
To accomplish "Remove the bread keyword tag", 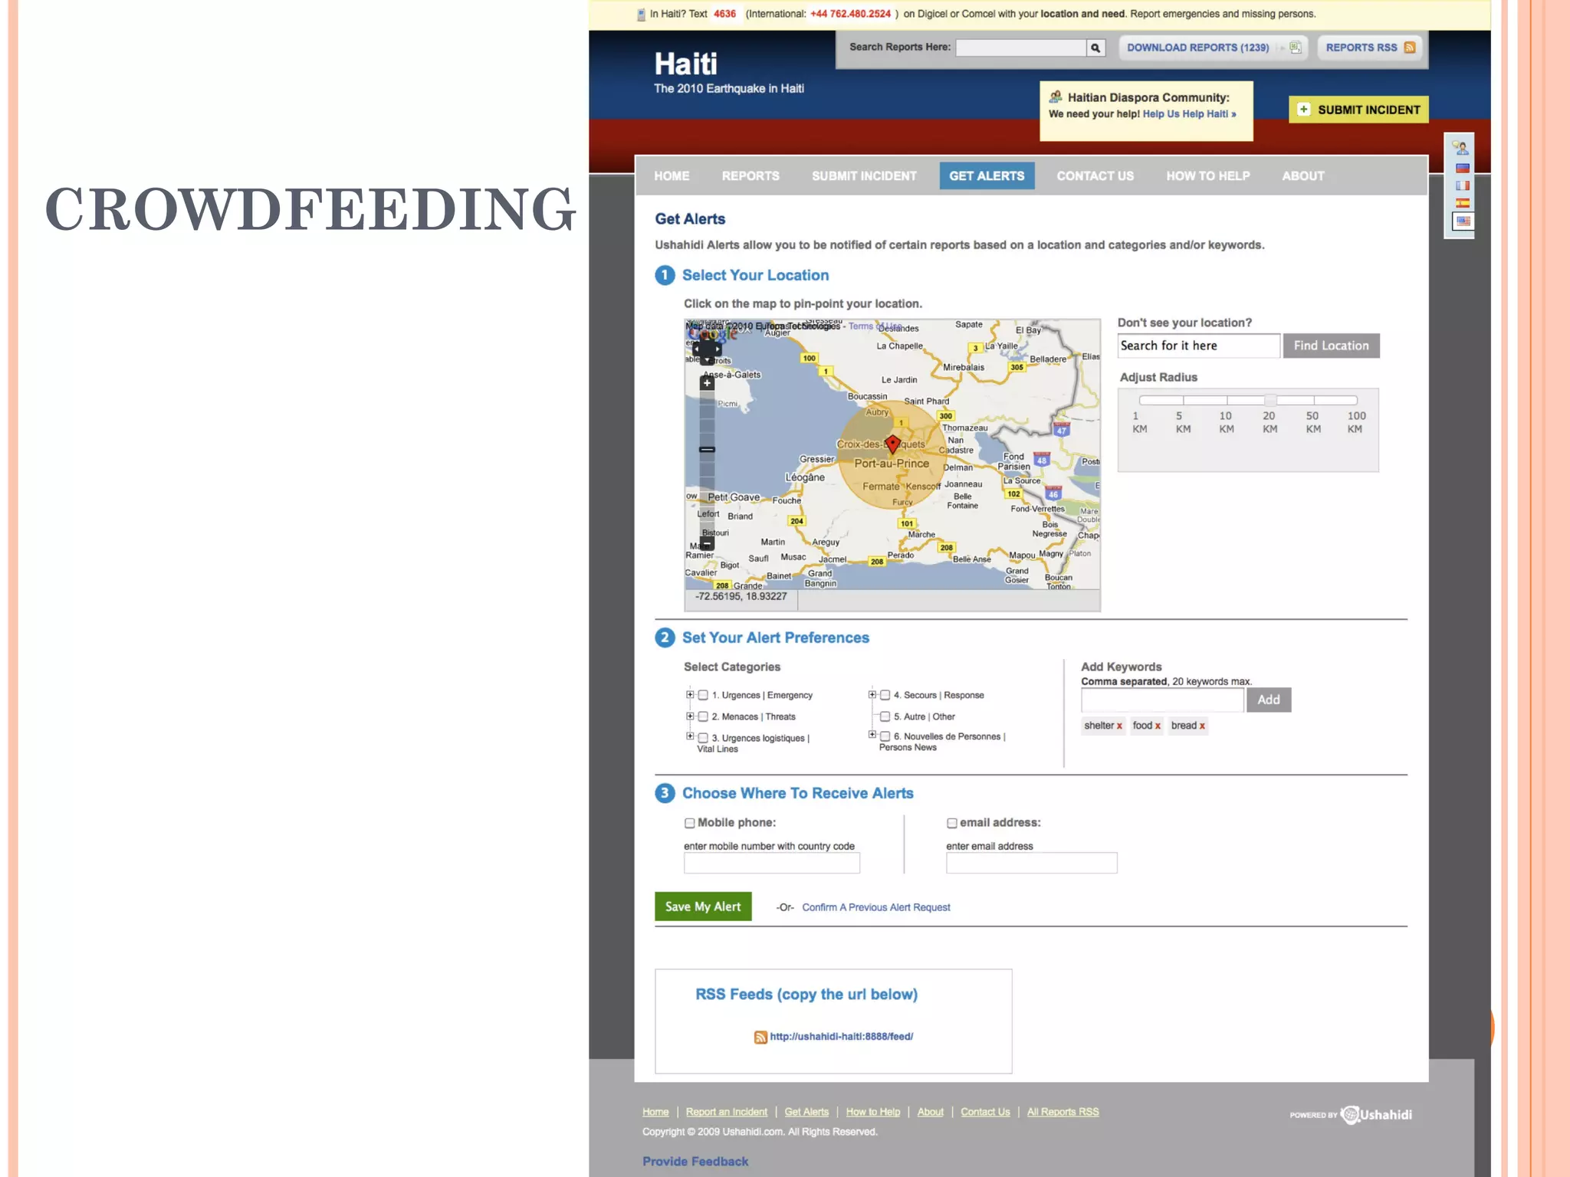I will [x=1202, y=726].
